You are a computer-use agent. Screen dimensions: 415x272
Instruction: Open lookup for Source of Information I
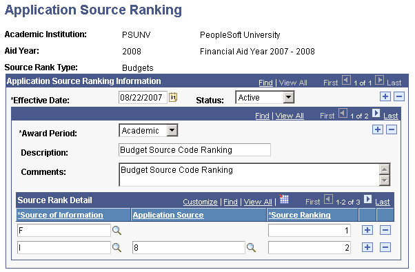click(117, 248)
